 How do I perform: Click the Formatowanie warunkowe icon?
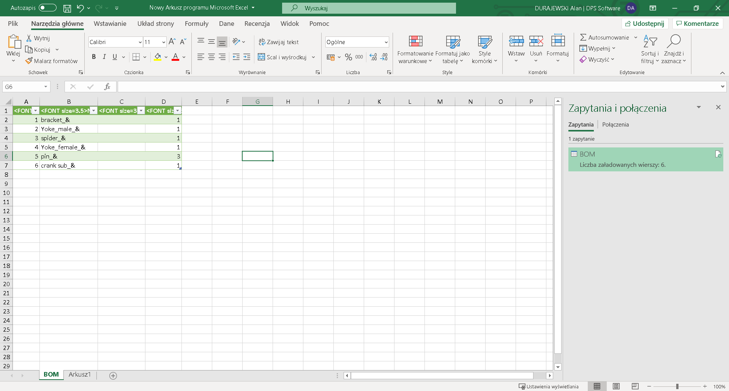[x=415, y=41]
